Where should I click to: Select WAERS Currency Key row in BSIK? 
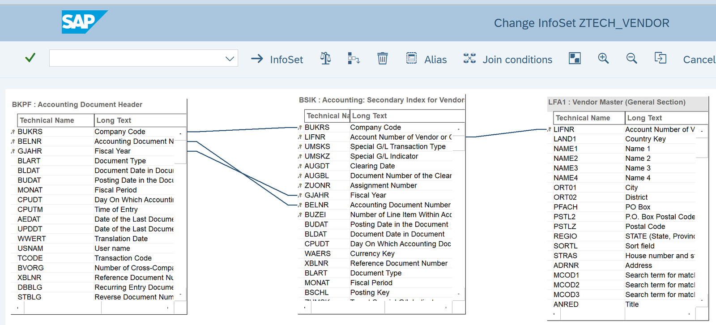coord(318,254)
